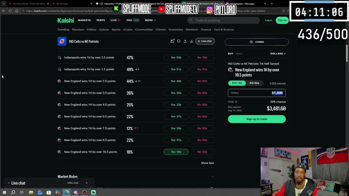Open Discord from the taskbar
Screen dimensions: 349x196
(x=76, y=192)
